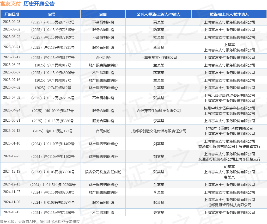Click case number 川0108民初16277号
Screen dimensions: 267x224
53,202
